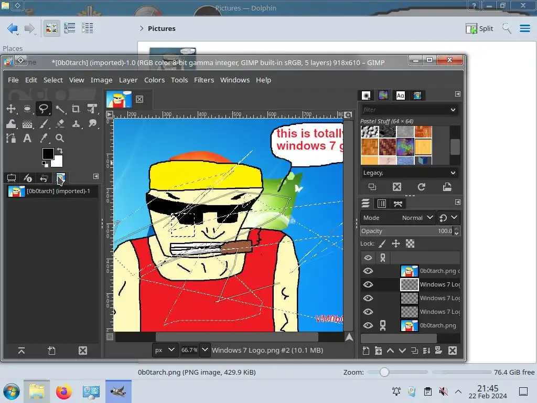Toggle lock alpha channel checkerboard icon

[410, 243]
